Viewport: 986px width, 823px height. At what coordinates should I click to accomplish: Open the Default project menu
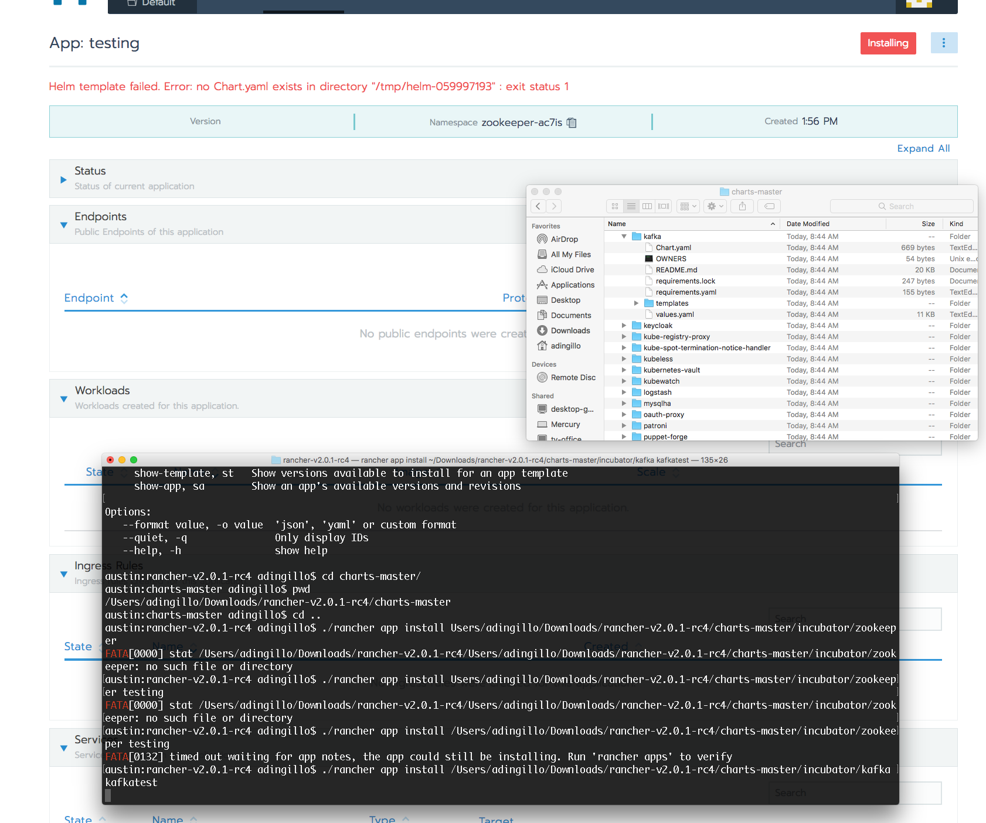pyautogui.click(x=152, y=3)
